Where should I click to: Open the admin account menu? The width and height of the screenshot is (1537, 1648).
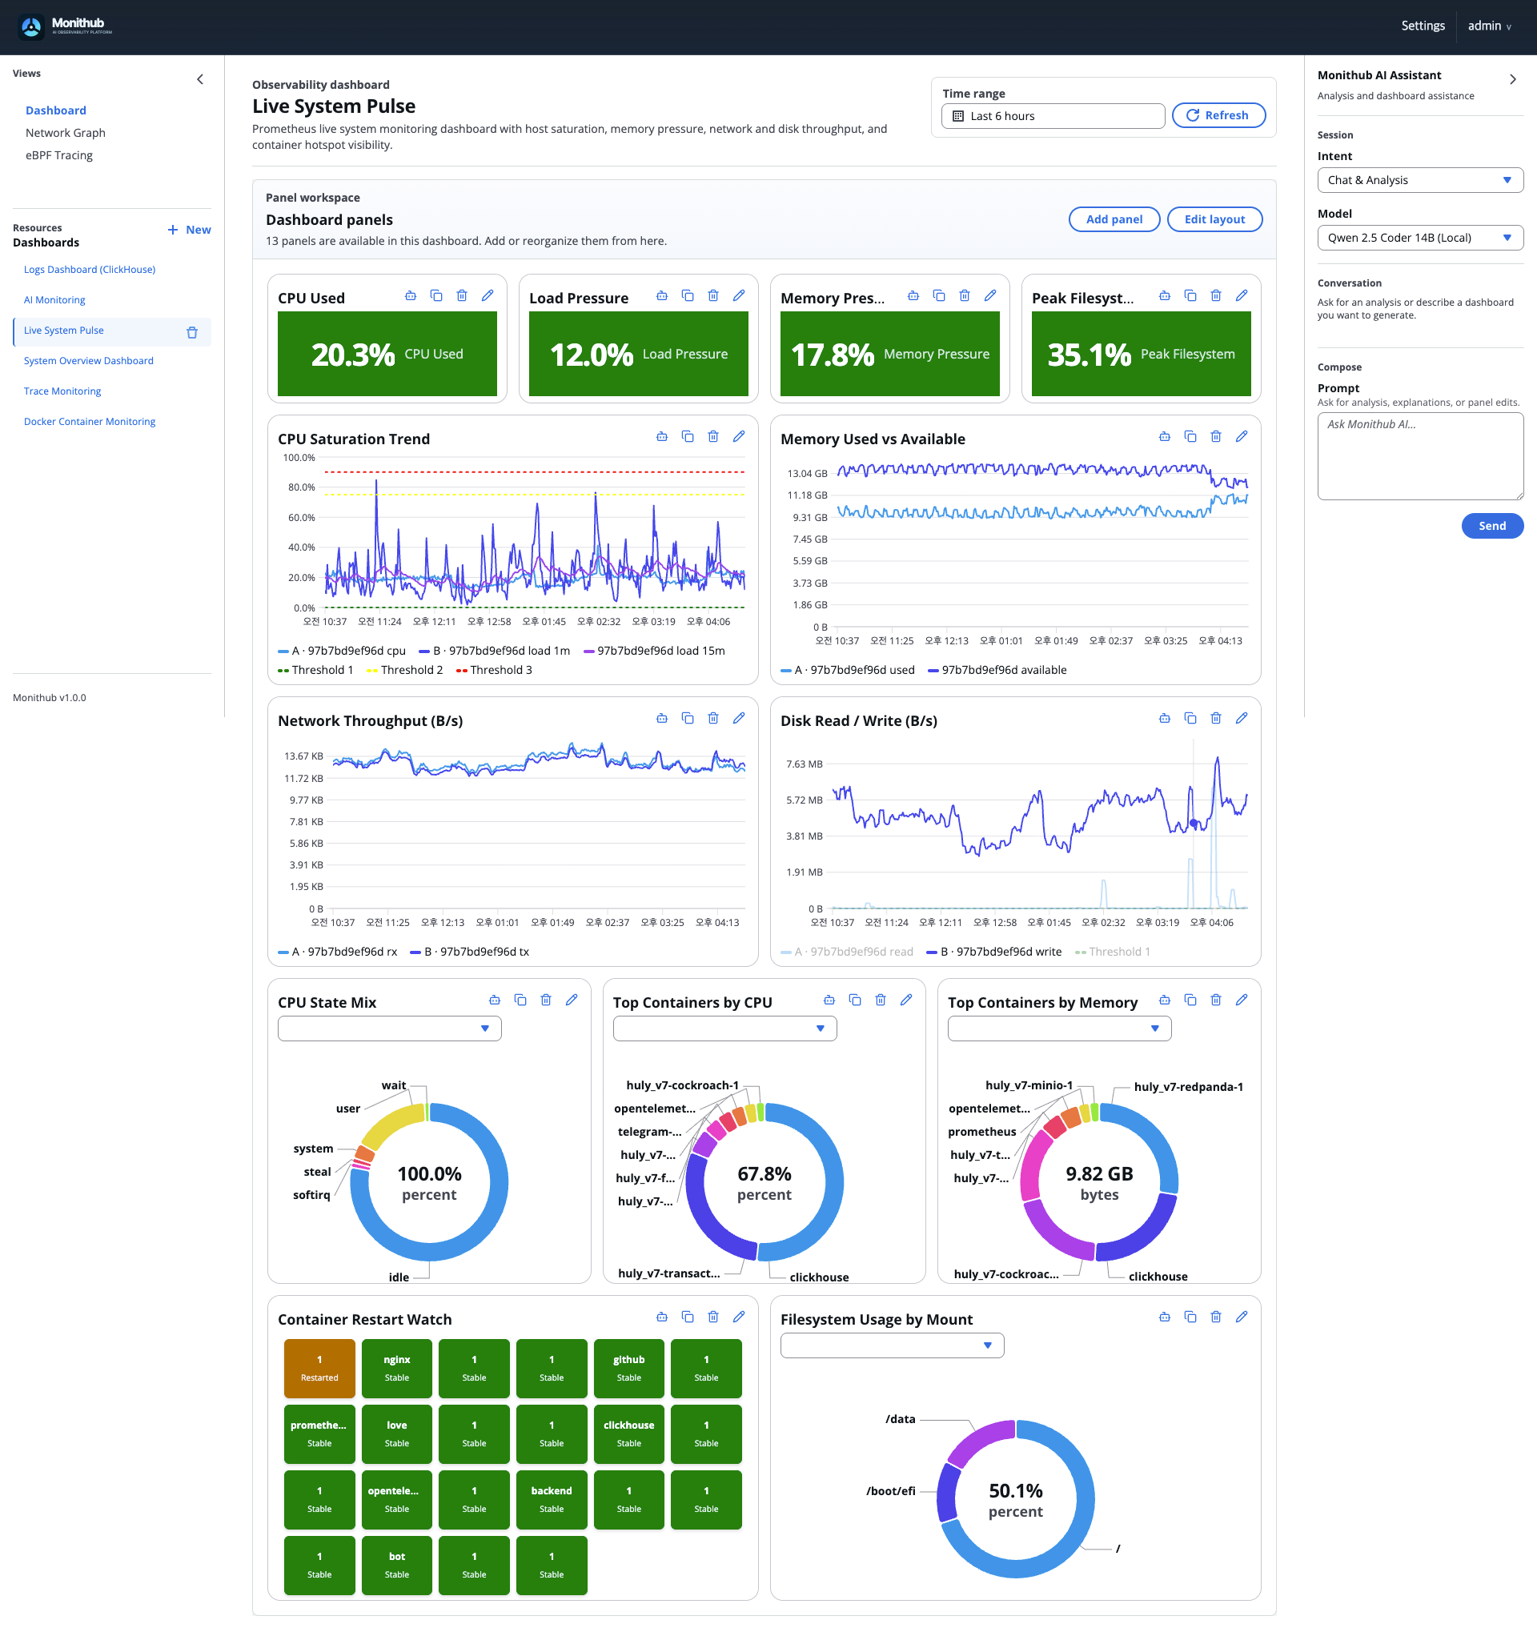point(1489,26)
